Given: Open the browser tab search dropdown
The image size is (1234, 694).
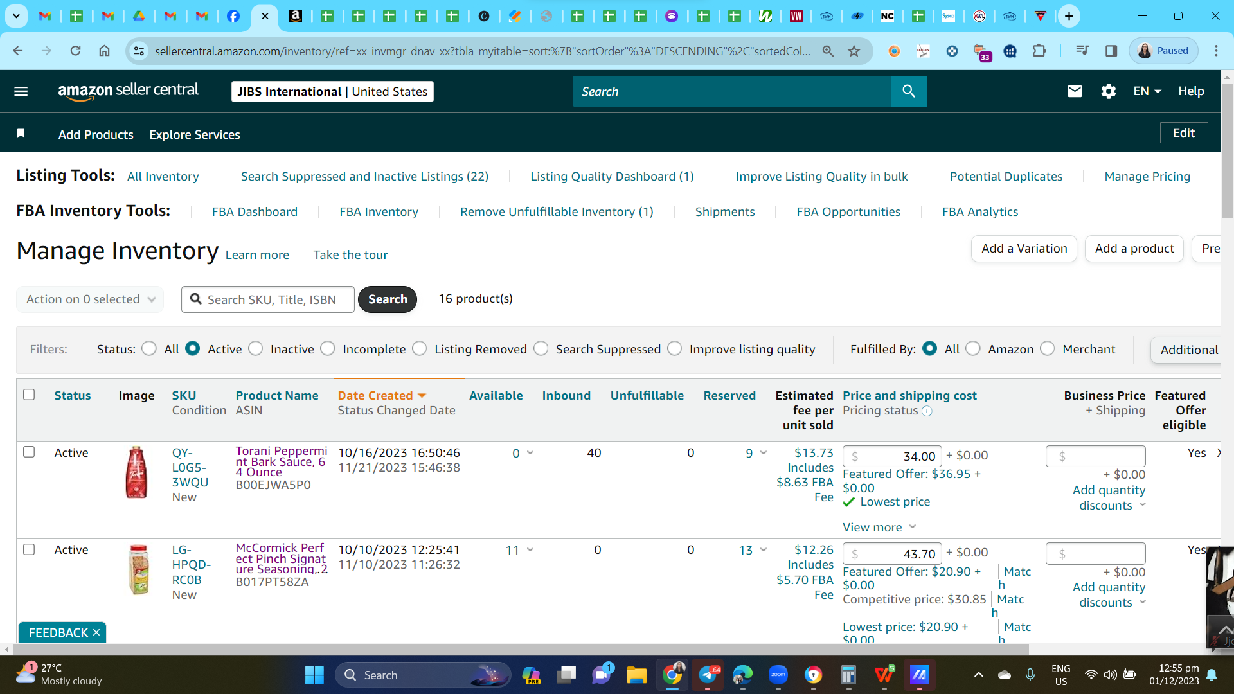Looking at the screenshot, I should pos(16,16).
